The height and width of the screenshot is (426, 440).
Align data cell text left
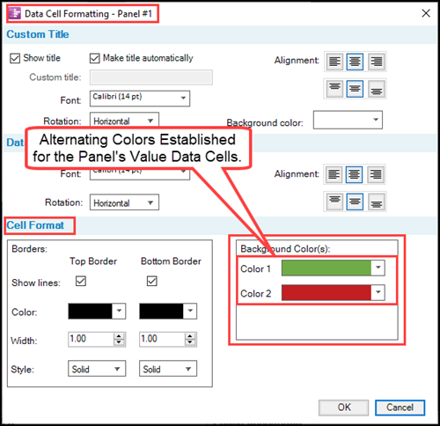click(x=334, y=174)
